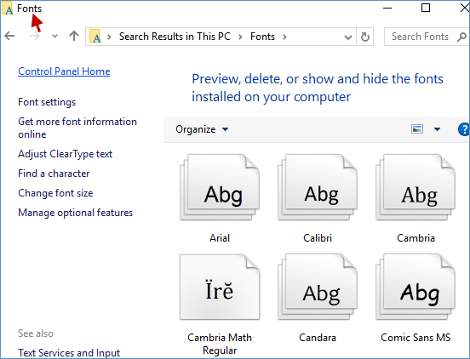
Task: Get more font information online
Action: pyautogui.click(x=77, y=128)
